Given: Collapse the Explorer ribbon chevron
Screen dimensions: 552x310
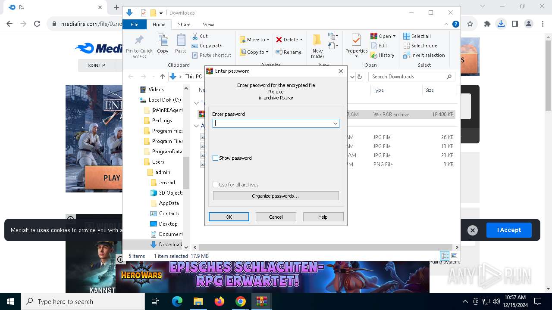Looking at the screenshot, I should click(447, 24).
